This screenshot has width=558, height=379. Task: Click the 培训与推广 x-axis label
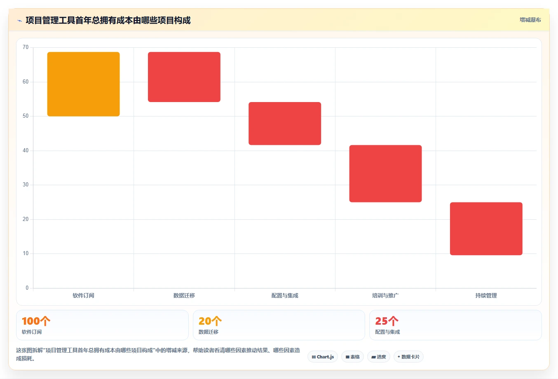[x=385, y=295]
